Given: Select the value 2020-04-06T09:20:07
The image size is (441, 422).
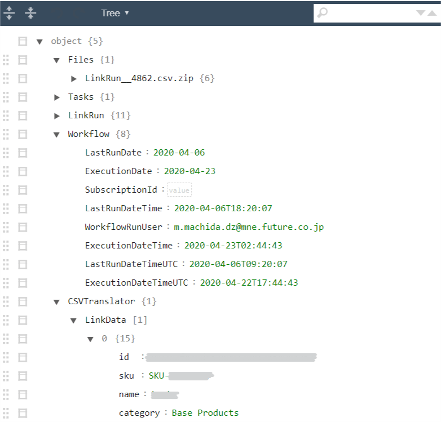Looking at the screenshot, I should [x=238, y=264].
